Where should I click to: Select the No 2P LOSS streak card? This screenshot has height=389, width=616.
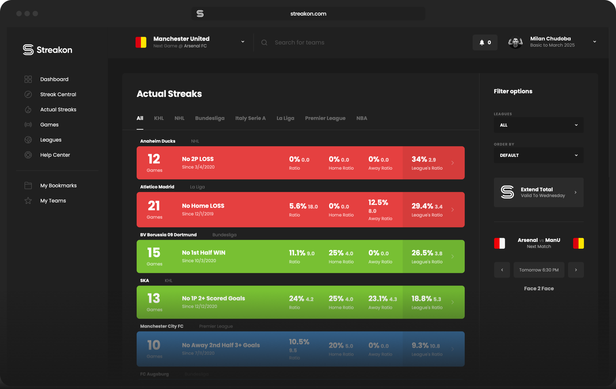coord(301,163)
